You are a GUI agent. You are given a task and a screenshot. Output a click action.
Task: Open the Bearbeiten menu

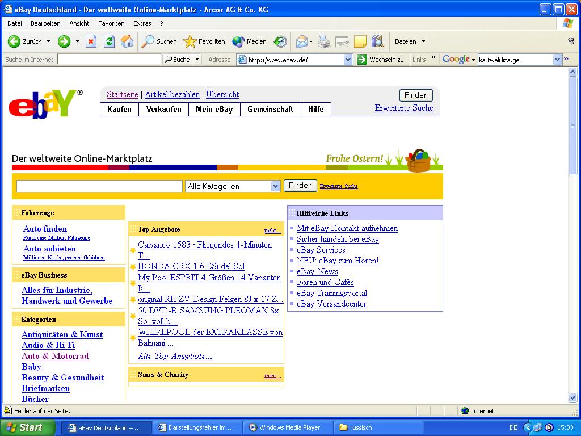click(x=45, y=23)
